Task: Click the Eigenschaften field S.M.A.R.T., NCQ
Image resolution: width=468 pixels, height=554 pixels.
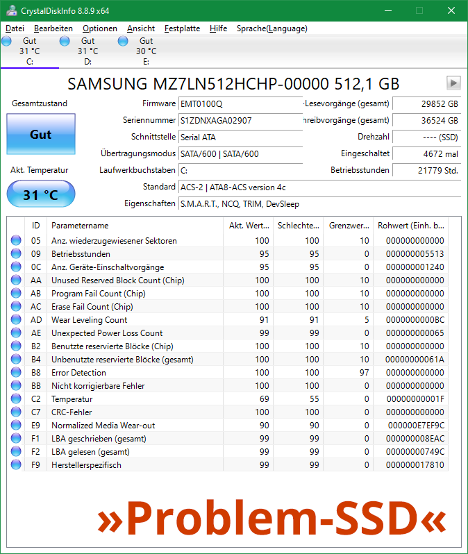Action: pos(320,204)
